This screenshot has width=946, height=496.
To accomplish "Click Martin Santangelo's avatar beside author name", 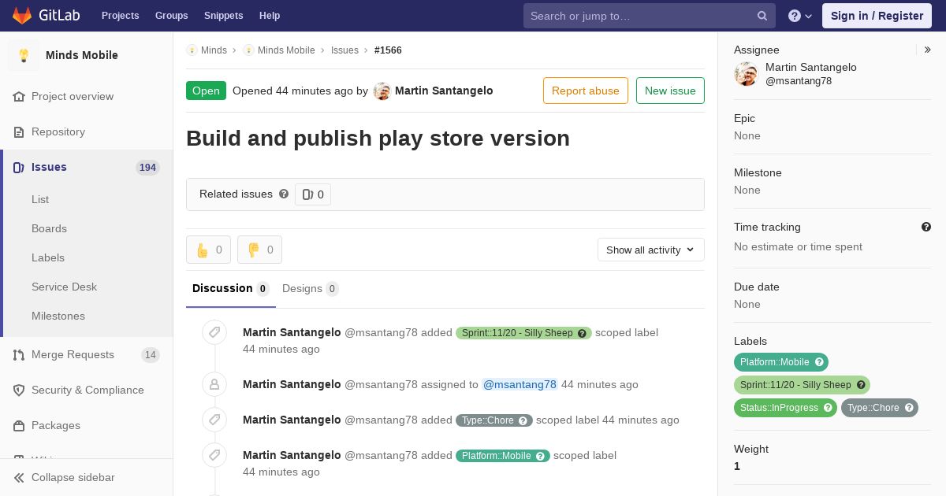I will coord(382,91).
